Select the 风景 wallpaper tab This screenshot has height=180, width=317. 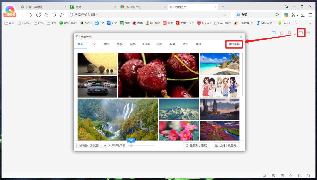click(133, 44)
